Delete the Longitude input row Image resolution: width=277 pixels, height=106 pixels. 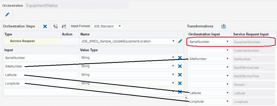pyautogui.click(x=180, y=83)
